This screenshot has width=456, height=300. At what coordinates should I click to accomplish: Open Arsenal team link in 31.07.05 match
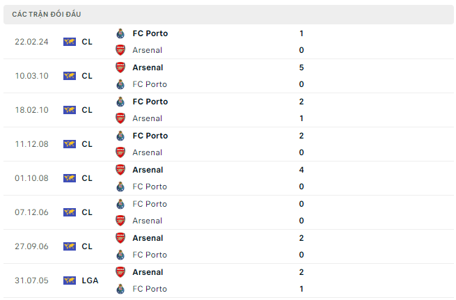pos(147,272)
